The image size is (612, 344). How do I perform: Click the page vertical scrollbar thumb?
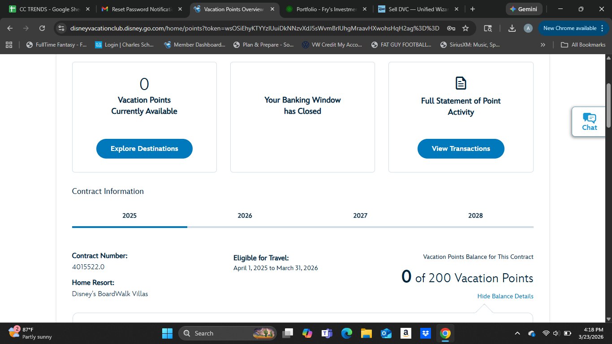point(608,105)
